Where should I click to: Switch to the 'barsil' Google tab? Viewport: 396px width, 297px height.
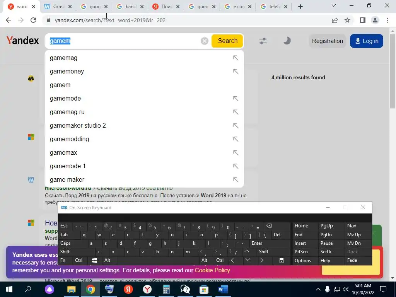click(x=130, y=7)
